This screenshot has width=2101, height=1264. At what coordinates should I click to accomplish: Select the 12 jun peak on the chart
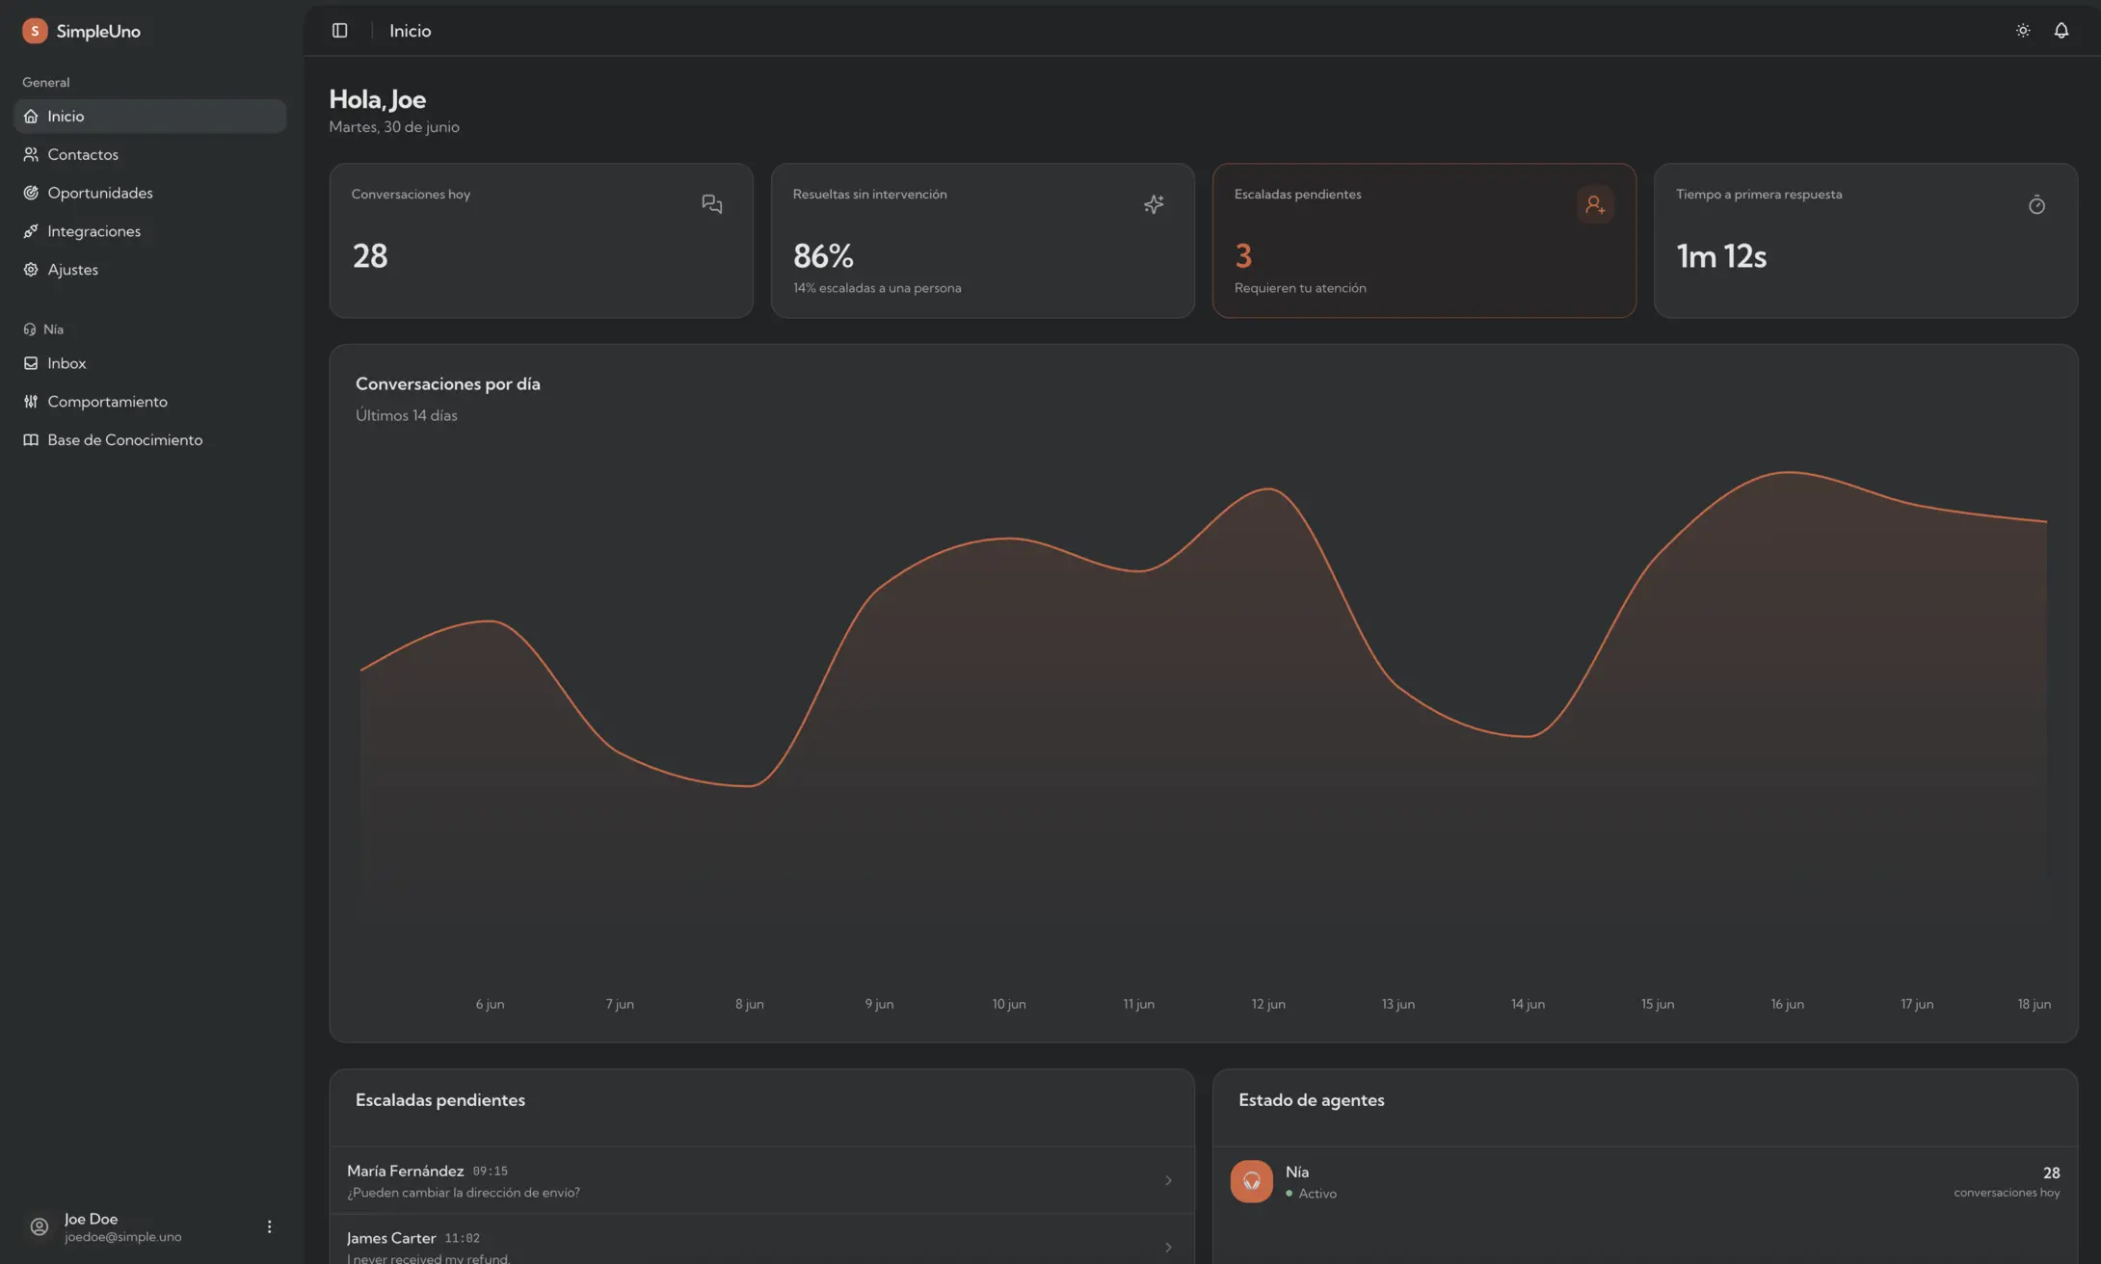1268,488
